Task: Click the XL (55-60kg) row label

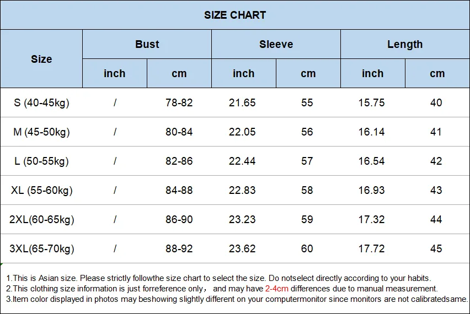Action: (41, 190)
